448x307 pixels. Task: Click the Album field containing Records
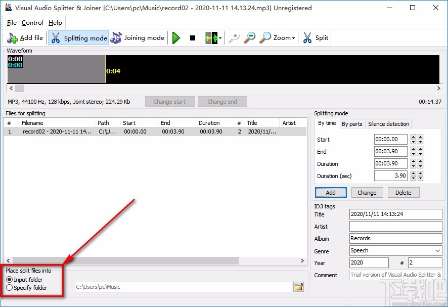click(x=395, y=238)
